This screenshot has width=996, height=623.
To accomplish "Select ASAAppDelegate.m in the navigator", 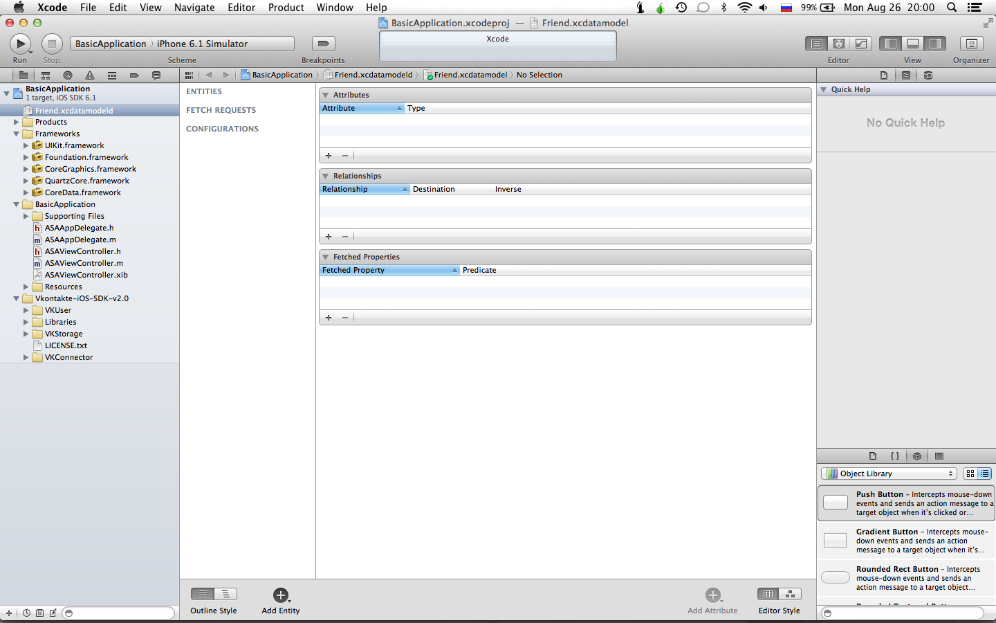I will click(80, 240).
